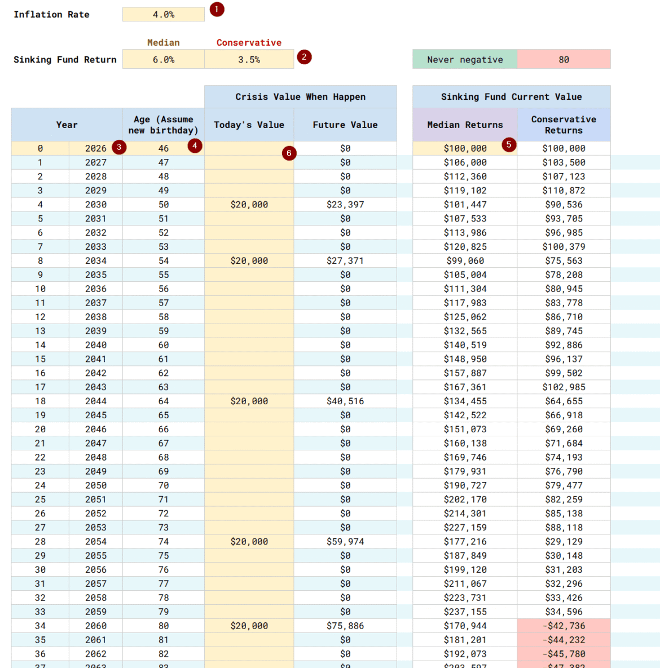Click the $20,000 crisis value for 2030

[x=249, y=204]
